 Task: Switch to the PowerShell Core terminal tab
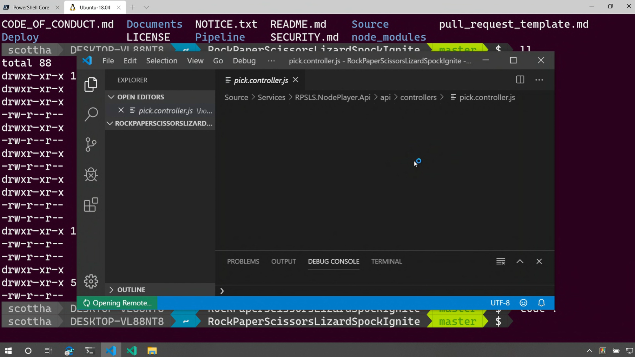click(32, 7)
